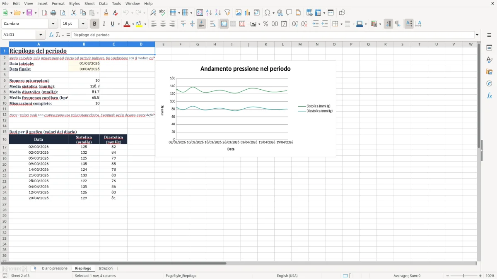Image resolution: width=497 pixels, height=279 pixels.
Task: Open the Special Character dropdown arrow
Action: tap(273, 13)
